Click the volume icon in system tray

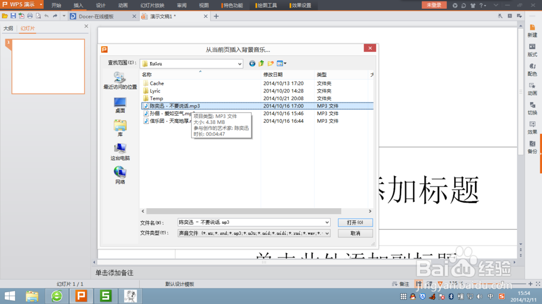tap(480, 296)
